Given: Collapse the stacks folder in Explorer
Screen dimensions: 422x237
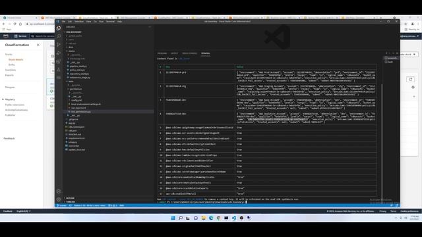Looking at the screenshot, I should click(71, 51).
